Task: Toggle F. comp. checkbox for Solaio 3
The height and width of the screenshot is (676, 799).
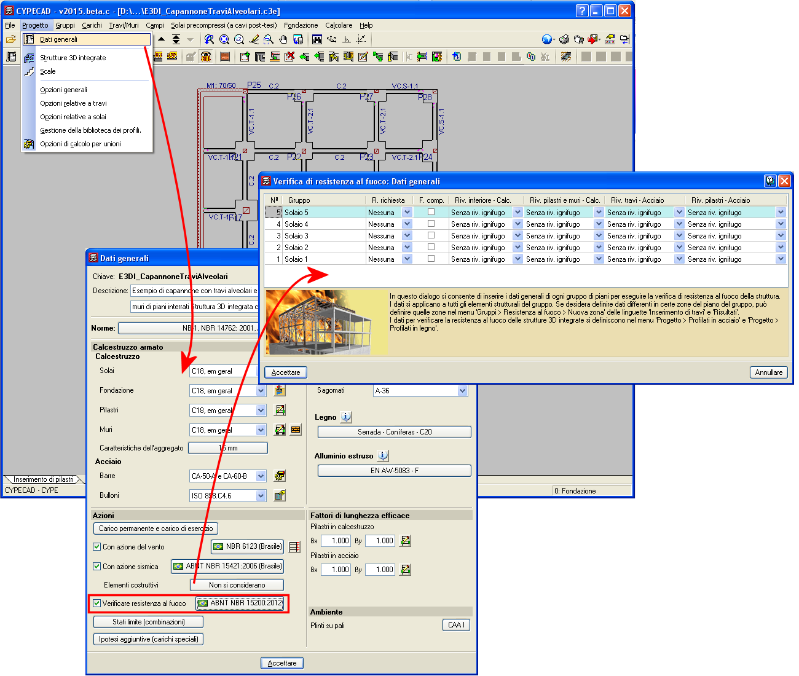Action: click(x=431, y=235)
